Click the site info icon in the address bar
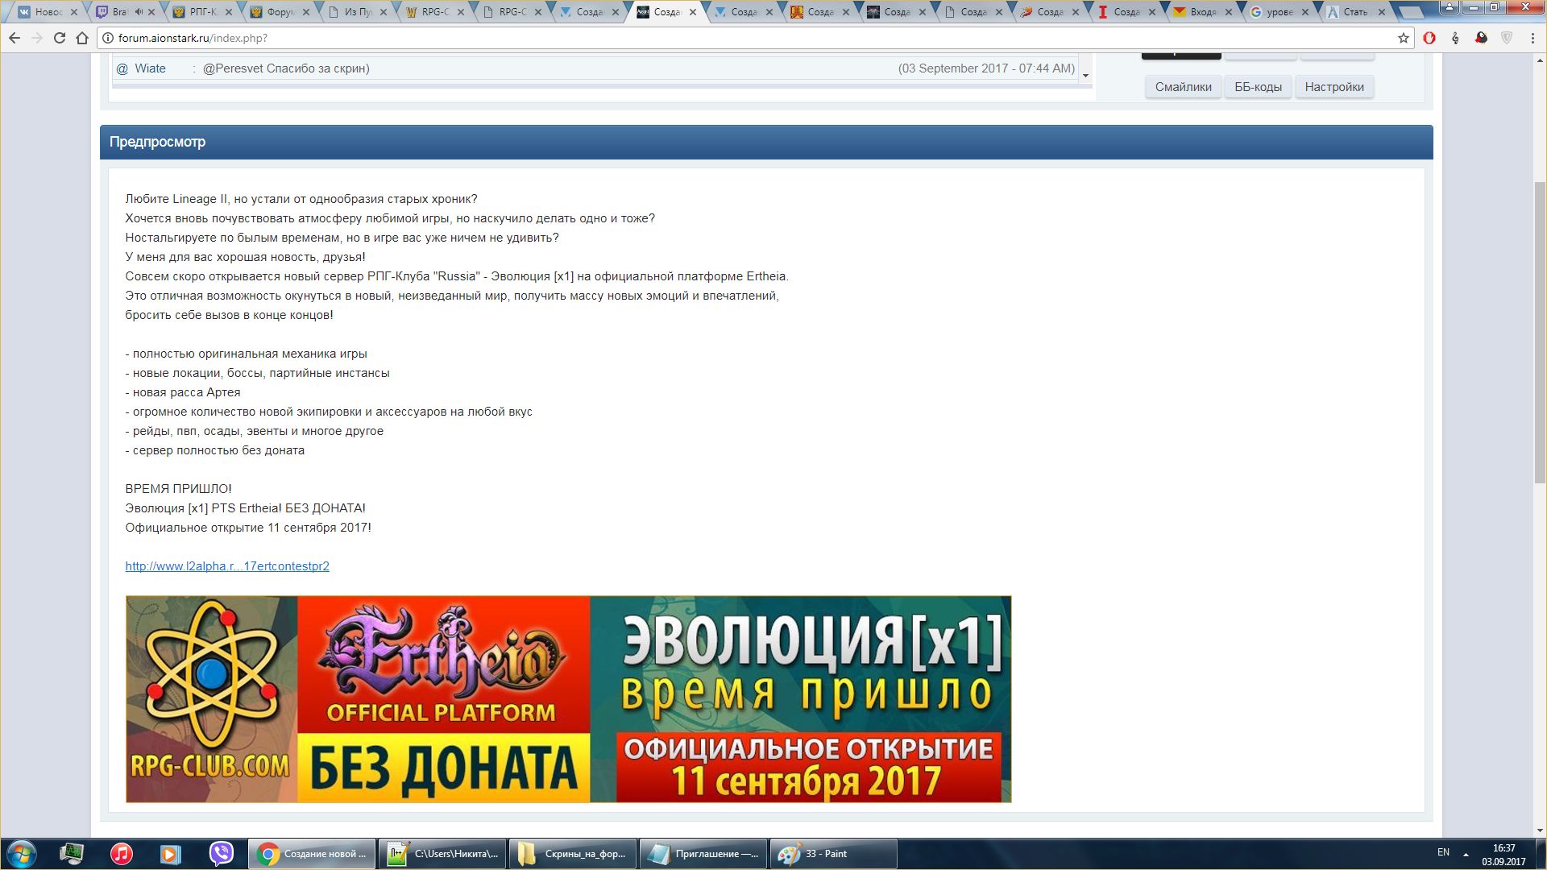This screenshot has height=870, width=1547. coord(108,38)
